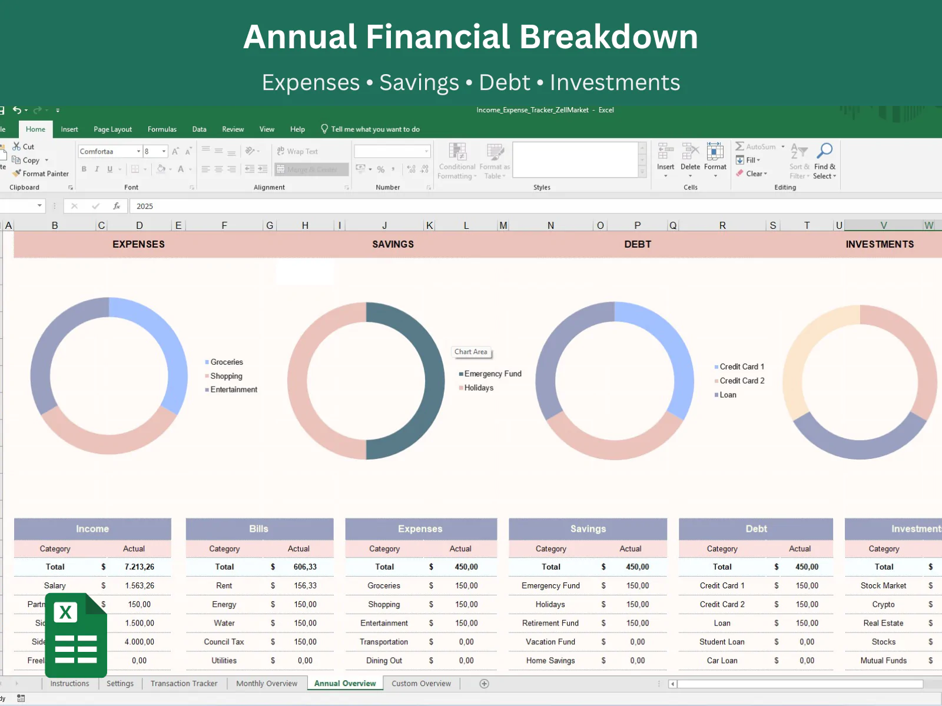Expand the number format dropdown
The height and width of the screenshot is (706, 942).
(426, 152)
